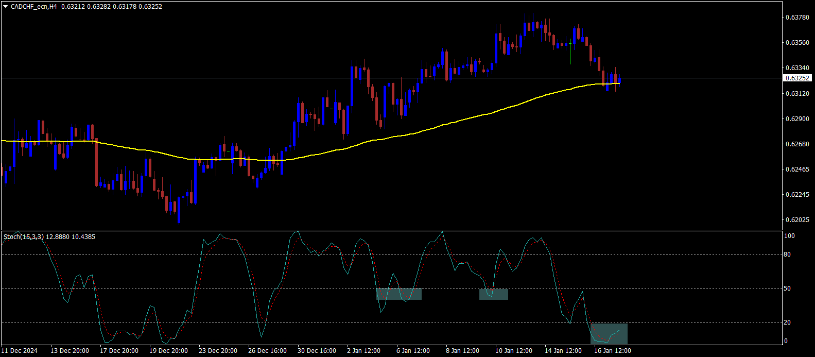Click price level 0.63780 on the axis
Viewport: 815px width, 357px height.
796,18
